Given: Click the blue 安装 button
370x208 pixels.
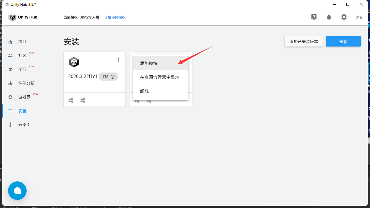Looking at the screenshot, I should [343, 42].
